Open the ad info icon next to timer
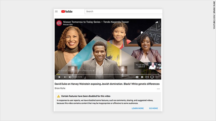This screenshot has width=216, height=121. click(x=66, y=71)
